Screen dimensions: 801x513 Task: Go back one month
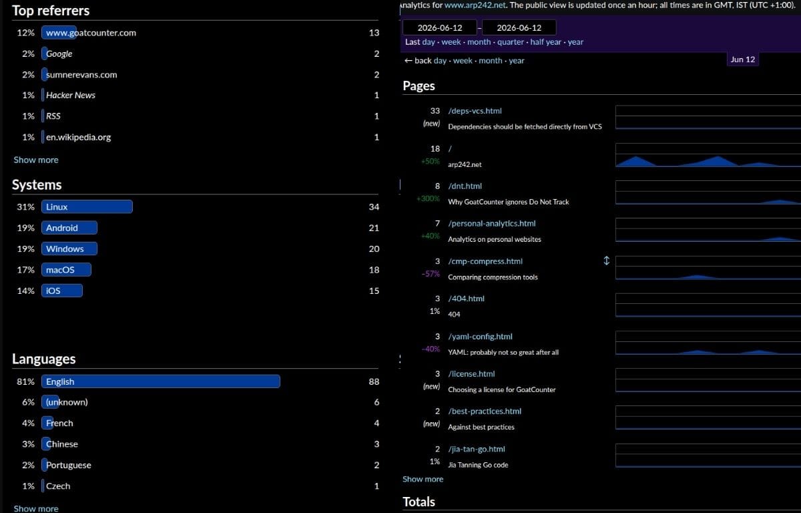pos(491,60)
